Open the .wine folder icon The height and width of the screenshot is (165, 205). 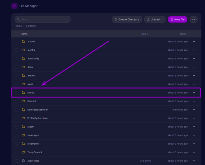23,84
